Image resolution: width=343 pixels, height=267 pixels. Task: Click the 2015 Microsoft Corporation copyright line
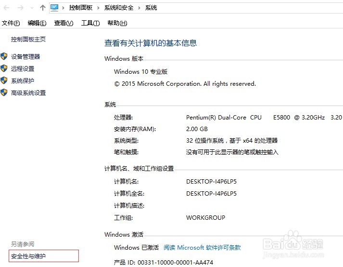pos(185,84)
